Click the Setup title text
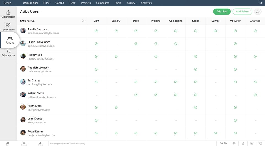The width and height of the screenshot is (265, 146). [7, 3]
